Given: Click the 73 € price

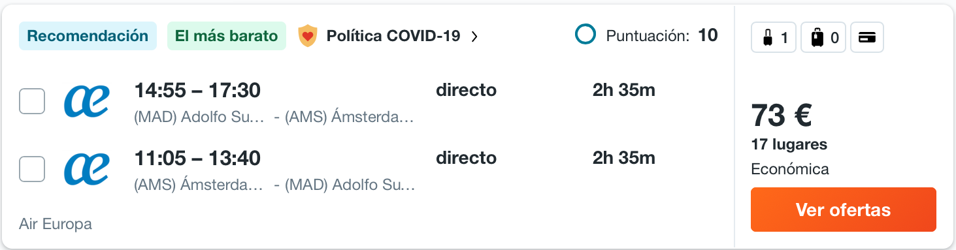Looking at the screenshot, I should [x=782, y=116].
